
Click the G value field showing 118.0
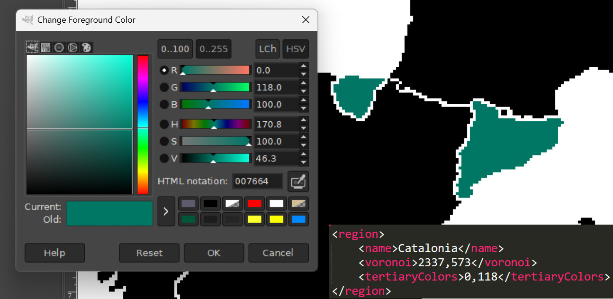coord(276,87)
